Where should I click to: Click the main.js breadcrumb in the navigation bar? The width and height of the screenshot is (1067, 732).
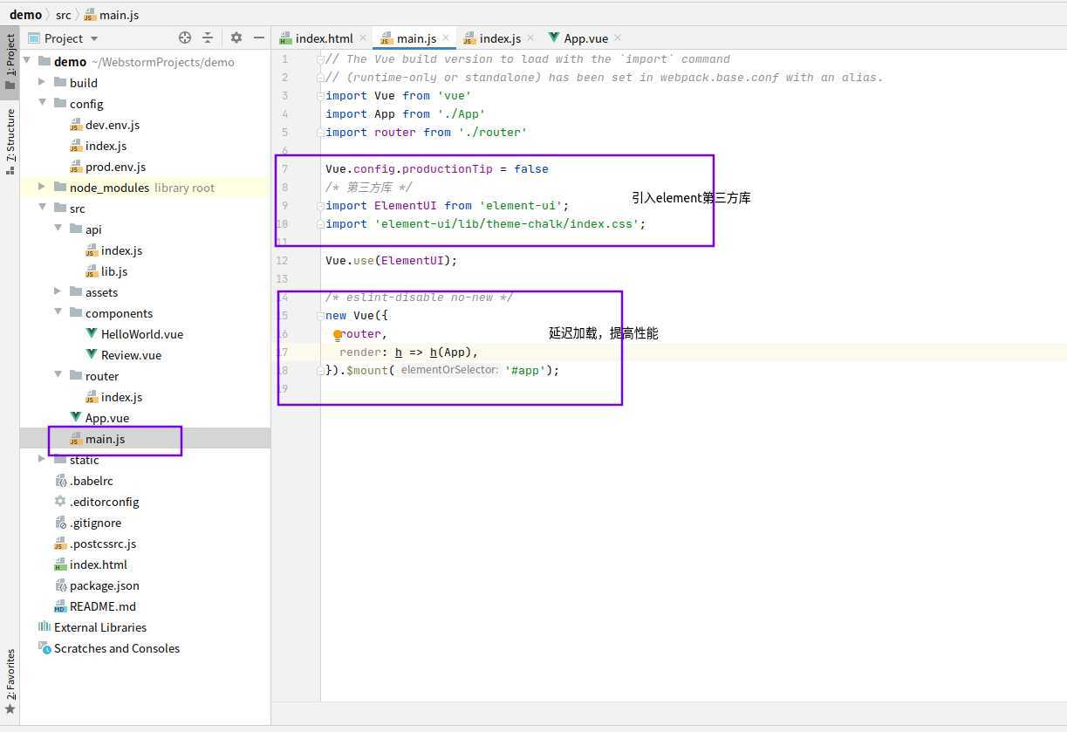pos(112,14)
